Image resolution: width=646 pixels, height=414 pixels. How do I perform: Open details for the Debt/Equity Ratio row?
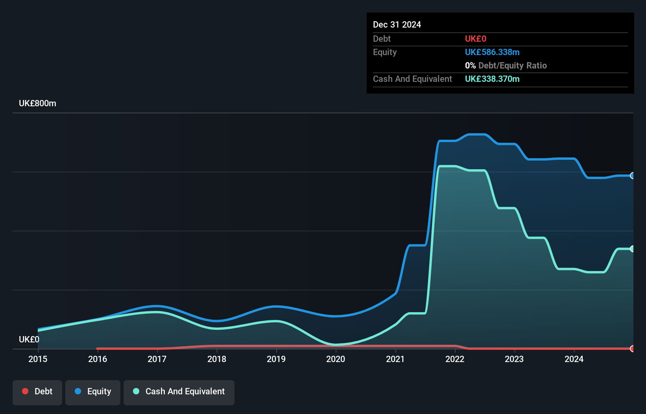pos(506,65)
